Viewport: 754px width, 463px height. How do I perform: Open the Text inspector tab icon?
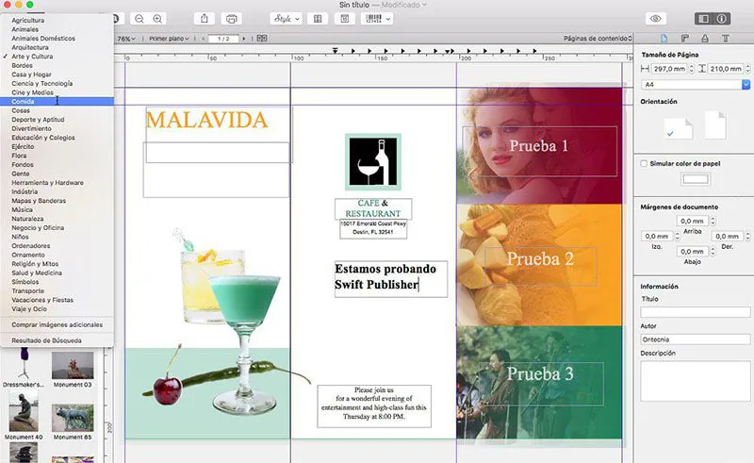click(726, 38)
